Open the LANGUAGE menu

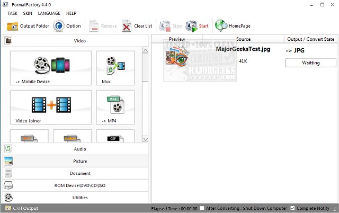pyautogui.click(x=49, y=13)
